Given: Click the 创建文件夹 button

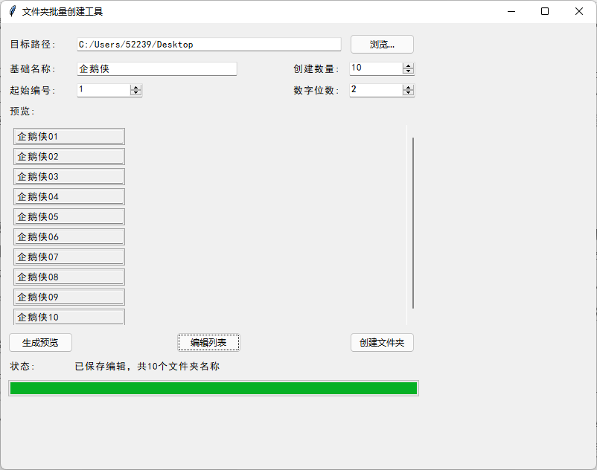Looking at the screenshot, I should pos(382,343).
